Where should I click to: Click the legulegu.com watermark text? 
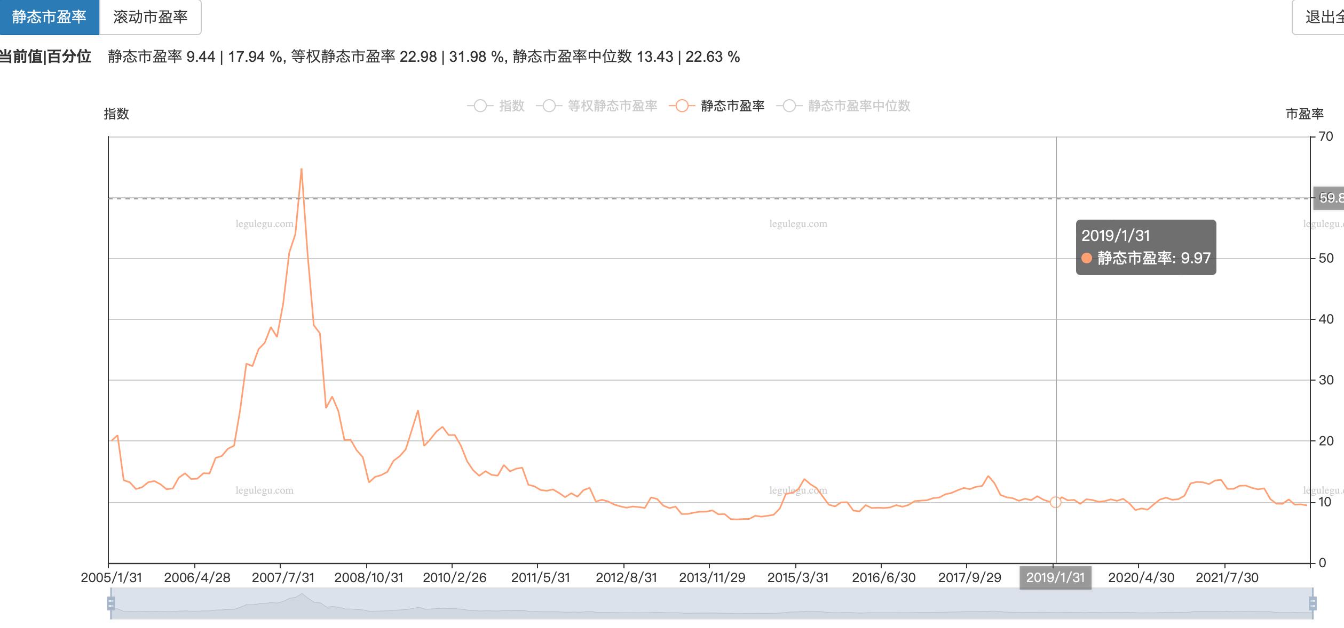coord(264,225)
